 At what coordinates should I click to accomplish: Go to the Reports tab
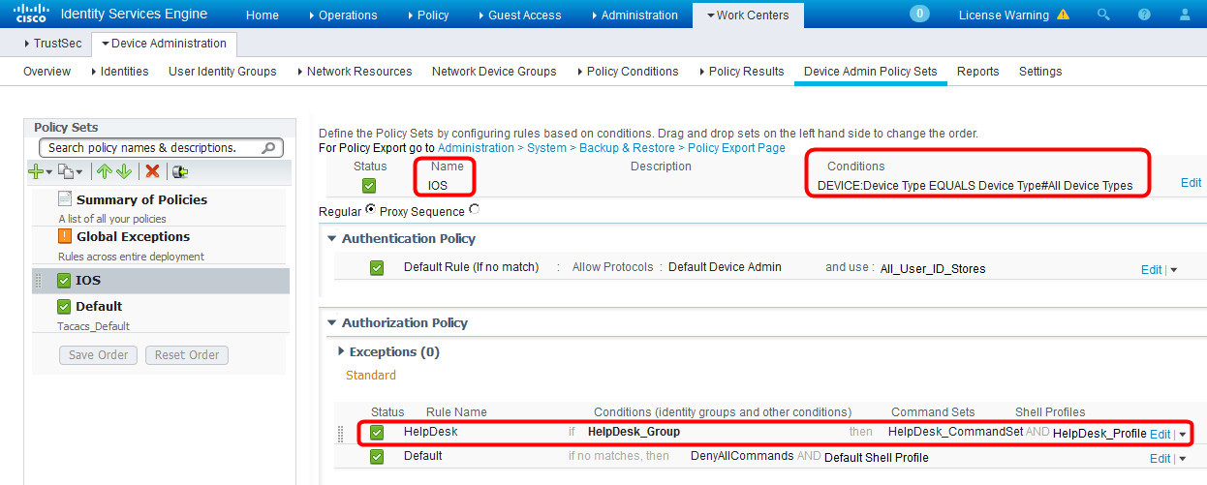[x=978, y=72]
